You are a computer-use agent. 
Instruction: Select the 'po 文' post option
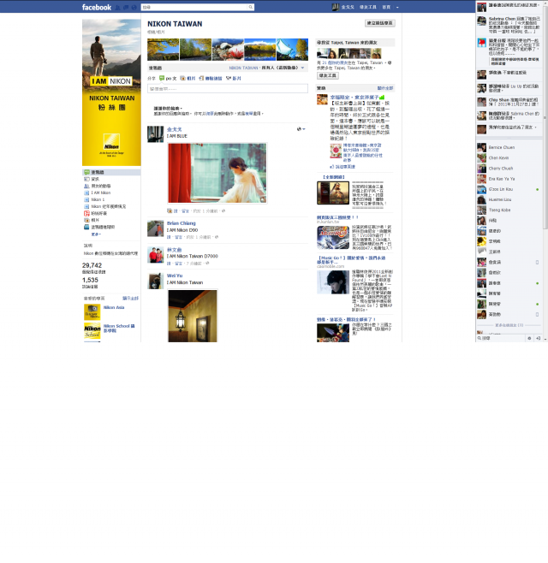[x=168, y=78]
